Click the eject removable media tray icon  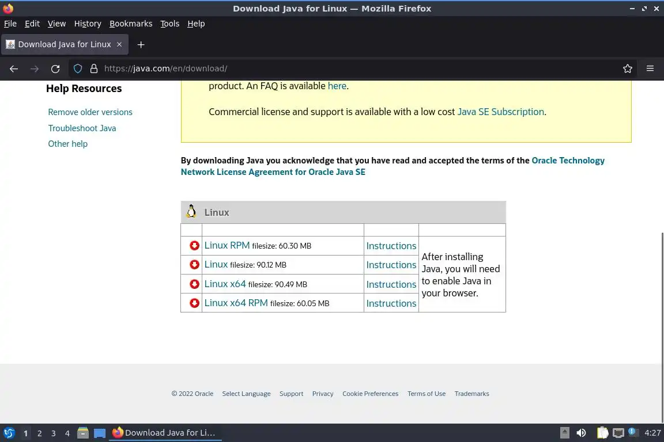(x=564, y=433)
